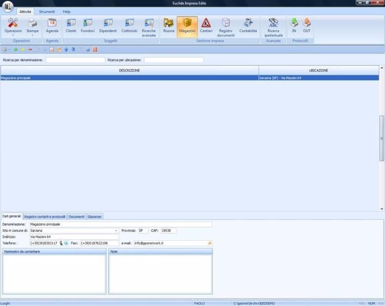The image size is (385, 306).
Task: Open the Agenda calendar
Action: 52,25
